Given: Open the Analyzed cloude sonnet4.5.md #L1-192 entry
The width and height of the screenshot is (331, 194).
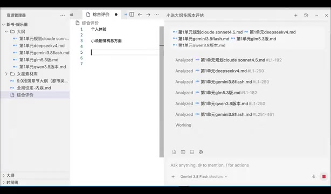Looking at the screenshot, I should pyautogui.click(x=229, y=60).
